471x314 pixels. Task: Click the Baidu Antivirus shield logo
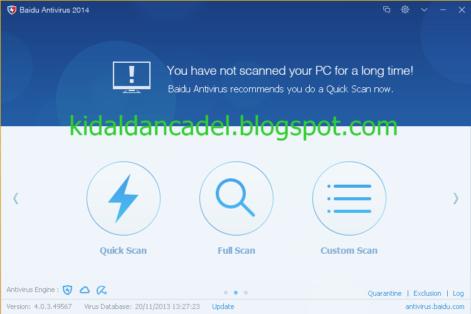pyautogui.click(x=11, y=10)
